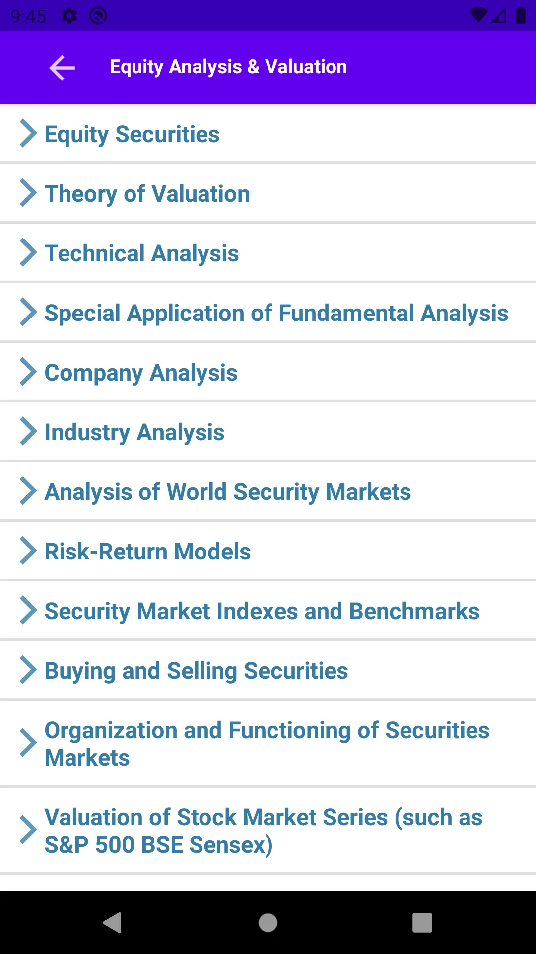Open Organization and Functioning of Securities Markets
Screen dimensions: 536x954
tap(268, 743)
